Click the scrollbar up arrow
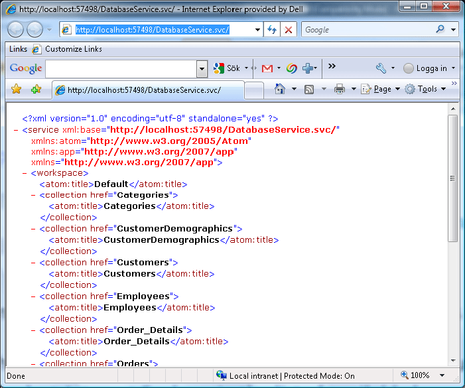 [453, 109]
